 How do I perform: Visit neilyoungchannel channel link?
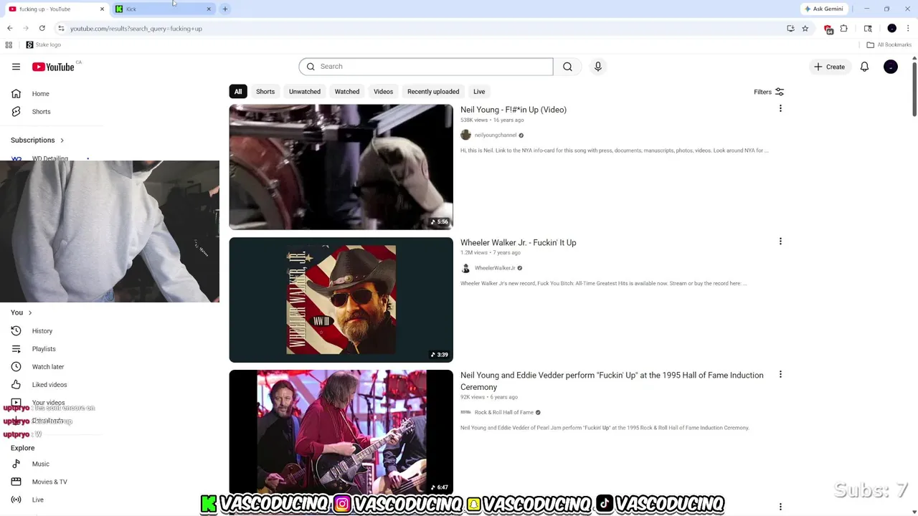point(496,135)
